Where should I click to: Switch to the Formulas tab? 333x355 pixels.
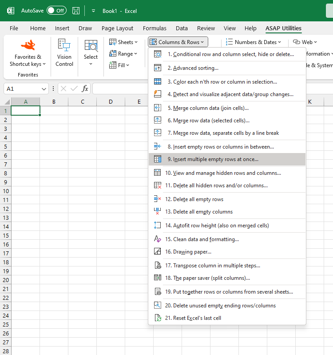(x=155, y=28)
